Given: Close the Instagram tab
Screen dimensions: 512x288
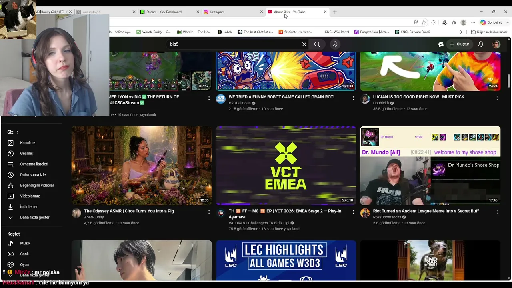Looking at the screenshot, I should (x=261, y=12).
